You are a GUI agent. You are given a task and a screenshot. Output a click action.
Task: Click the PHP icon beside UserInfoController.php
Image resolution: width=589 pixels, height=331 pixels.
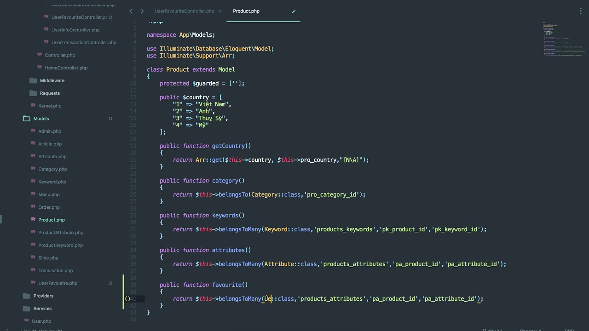pos(46,29)
